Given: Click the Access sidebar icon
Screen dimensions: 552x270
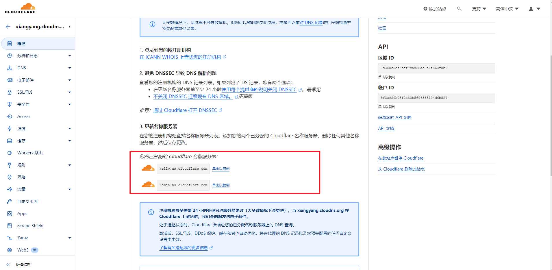Looking at the screenshot, I should coord(10,116).
